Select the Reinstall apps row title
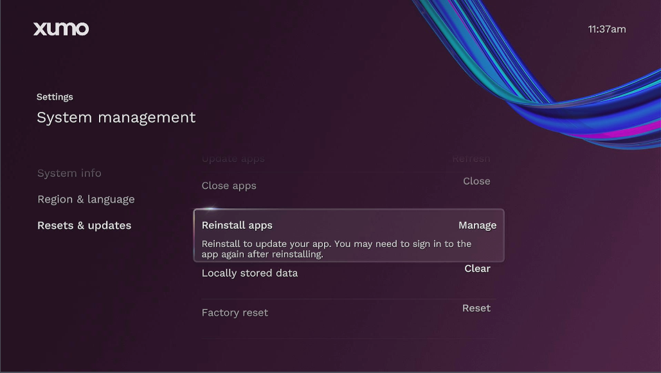 (x=237, y=226)
